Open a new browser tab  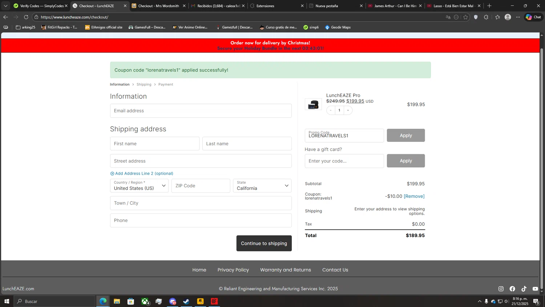pyautogui.click(x=489, y=6)
